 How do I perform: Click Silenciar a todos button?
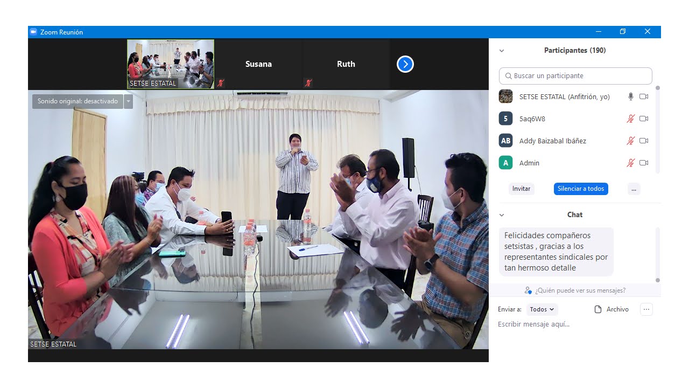pyautogui.click(x=581, y=189)
